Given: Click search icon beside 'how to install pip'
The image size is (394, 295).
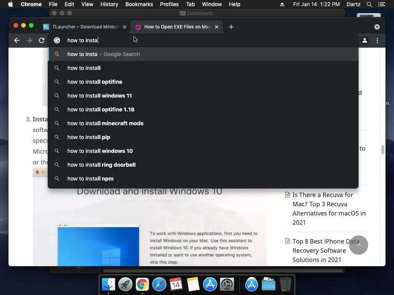Looking at the screenshot, I should (57, 137).
